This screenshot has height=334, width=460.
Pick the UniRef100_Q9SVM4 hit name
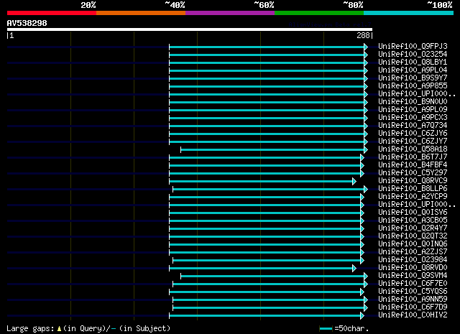coord(413,275)
